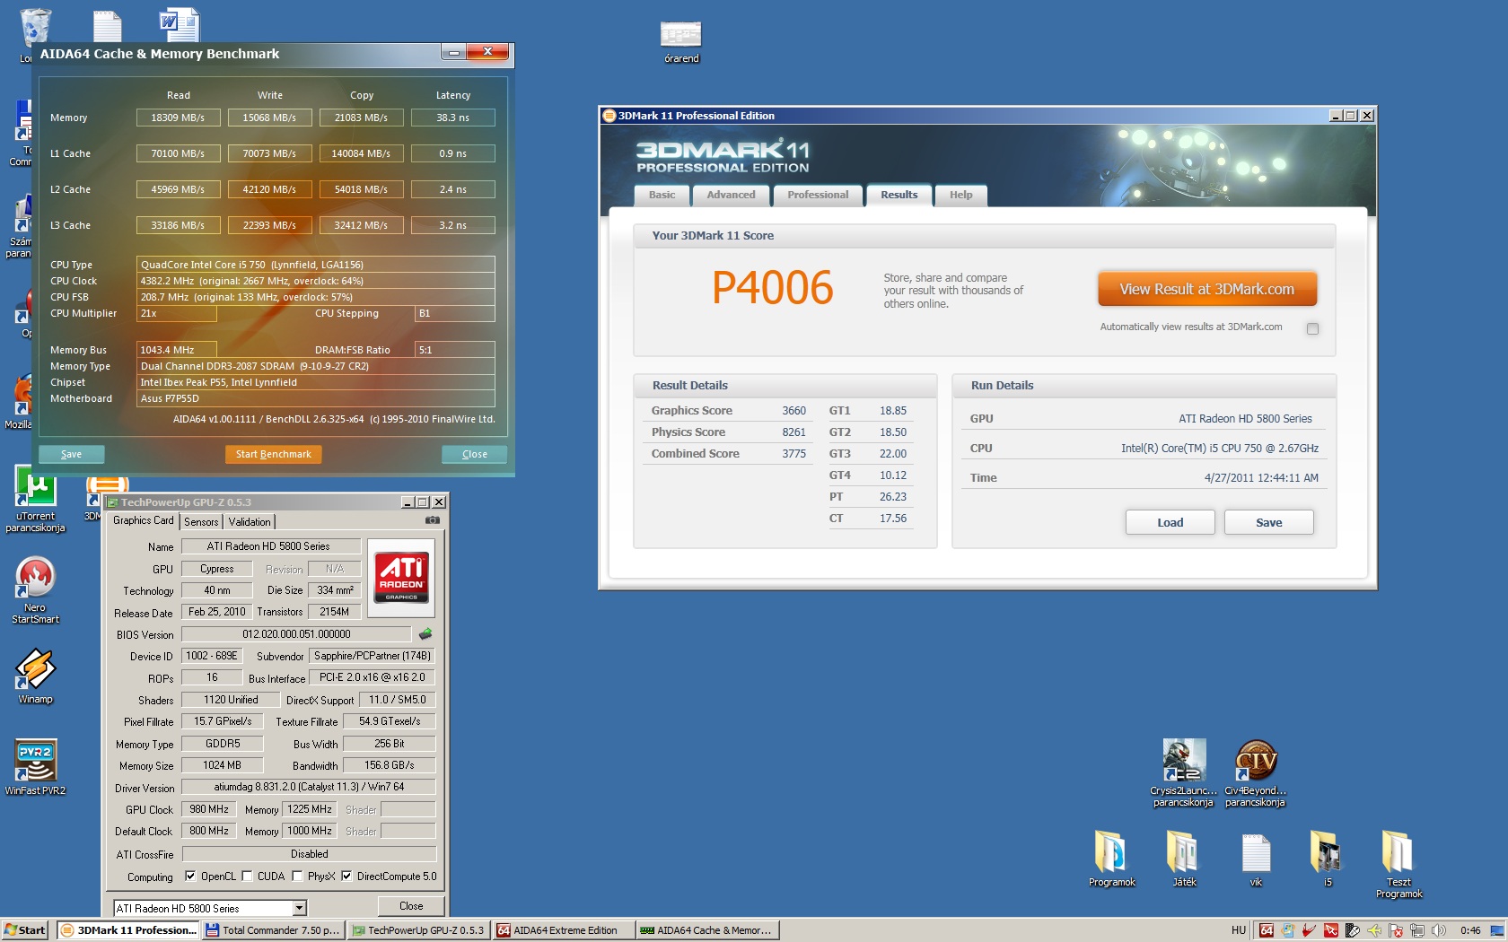Image resolution: width=1508 pixels, height=942 pixels.
Task: Launch Winamp from desktop
Action: (35, 676)
